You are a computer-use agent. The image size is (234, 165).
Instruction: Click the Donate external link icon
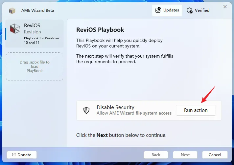14,155
